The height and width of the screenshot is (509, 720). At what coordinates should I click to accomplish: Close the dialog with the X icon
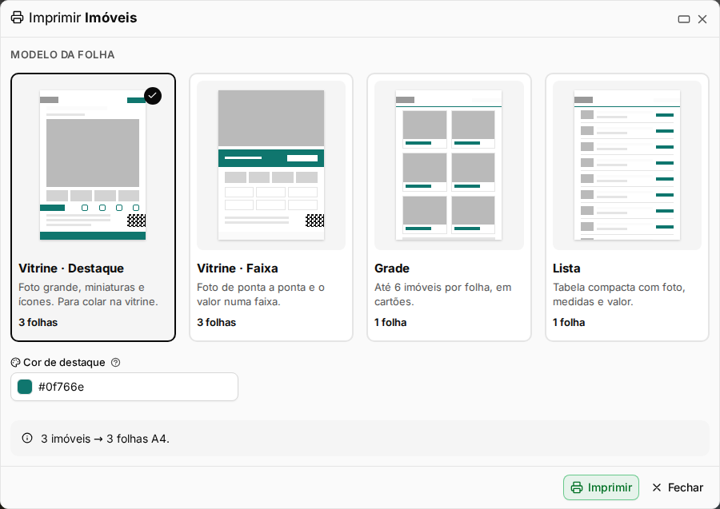[x=702, y=19]
